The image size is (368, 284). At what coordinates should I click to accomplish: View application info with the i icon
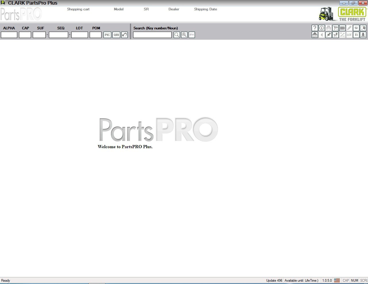pyautogui.click(x=321, y=28)
